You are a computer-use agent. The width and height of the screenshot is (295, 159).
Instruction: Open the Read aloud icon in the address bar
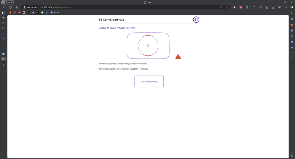click(x=221, y=7)
